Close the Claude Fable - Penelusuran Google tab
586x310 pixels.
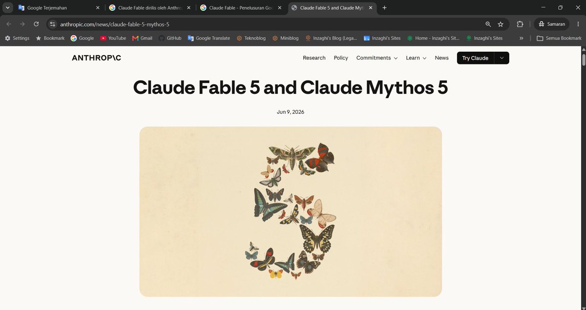pos(280,8)
